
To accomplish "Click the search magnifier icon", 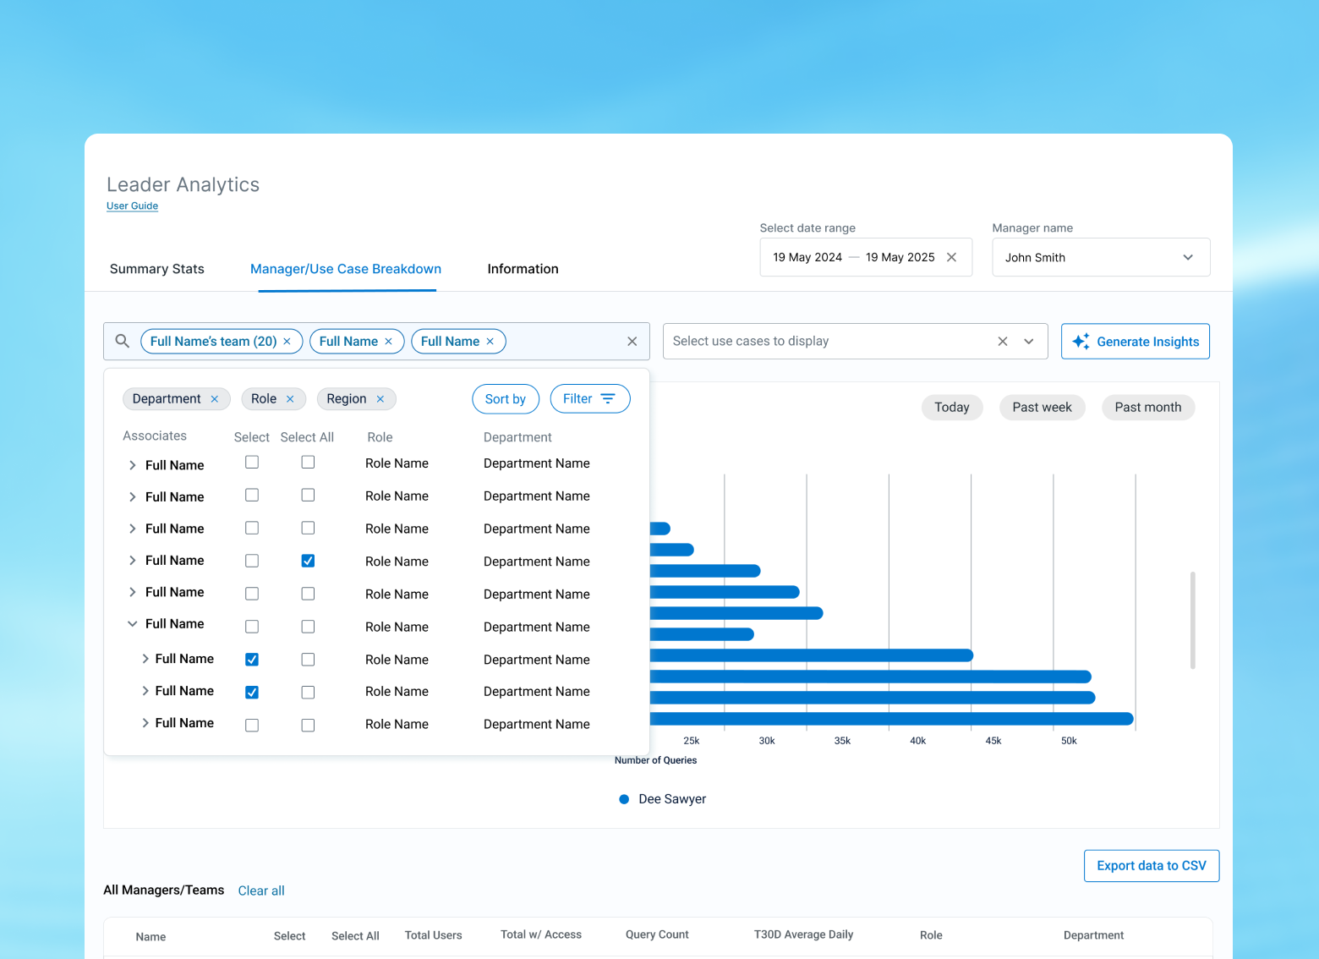I will pyautogui.click(x=123, y=341).
